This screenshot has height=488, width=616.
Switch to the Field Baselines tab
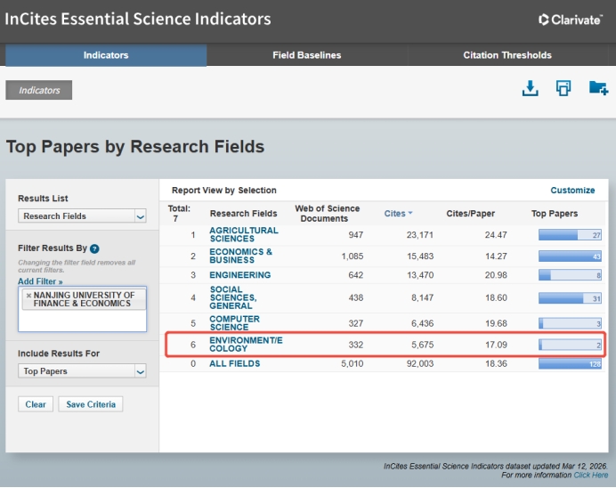(x=306, y=55)
